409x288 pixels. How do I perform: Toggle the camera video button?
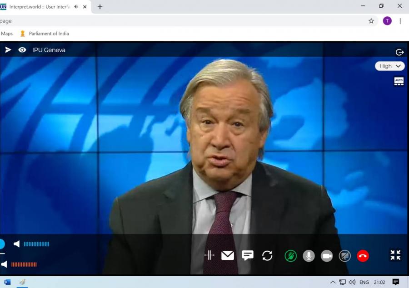pos(327,256)
